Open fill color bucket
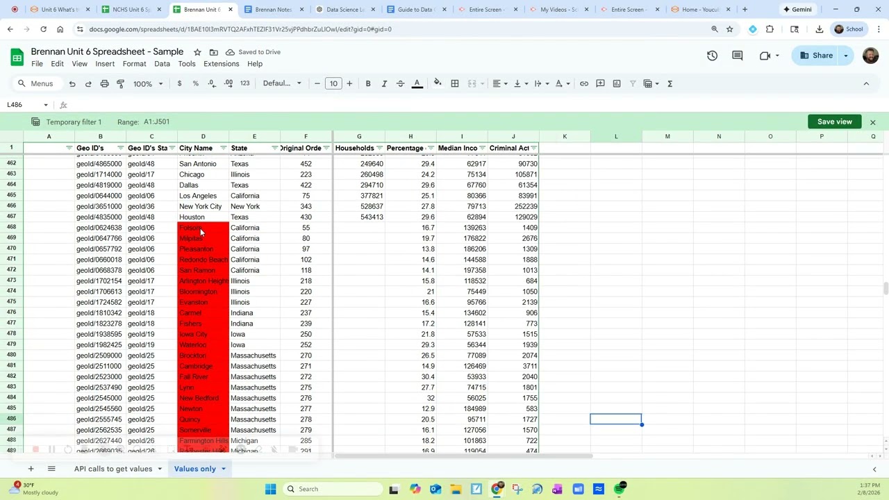The width and height of the screenshot is (889, 500). click(438, 83)
